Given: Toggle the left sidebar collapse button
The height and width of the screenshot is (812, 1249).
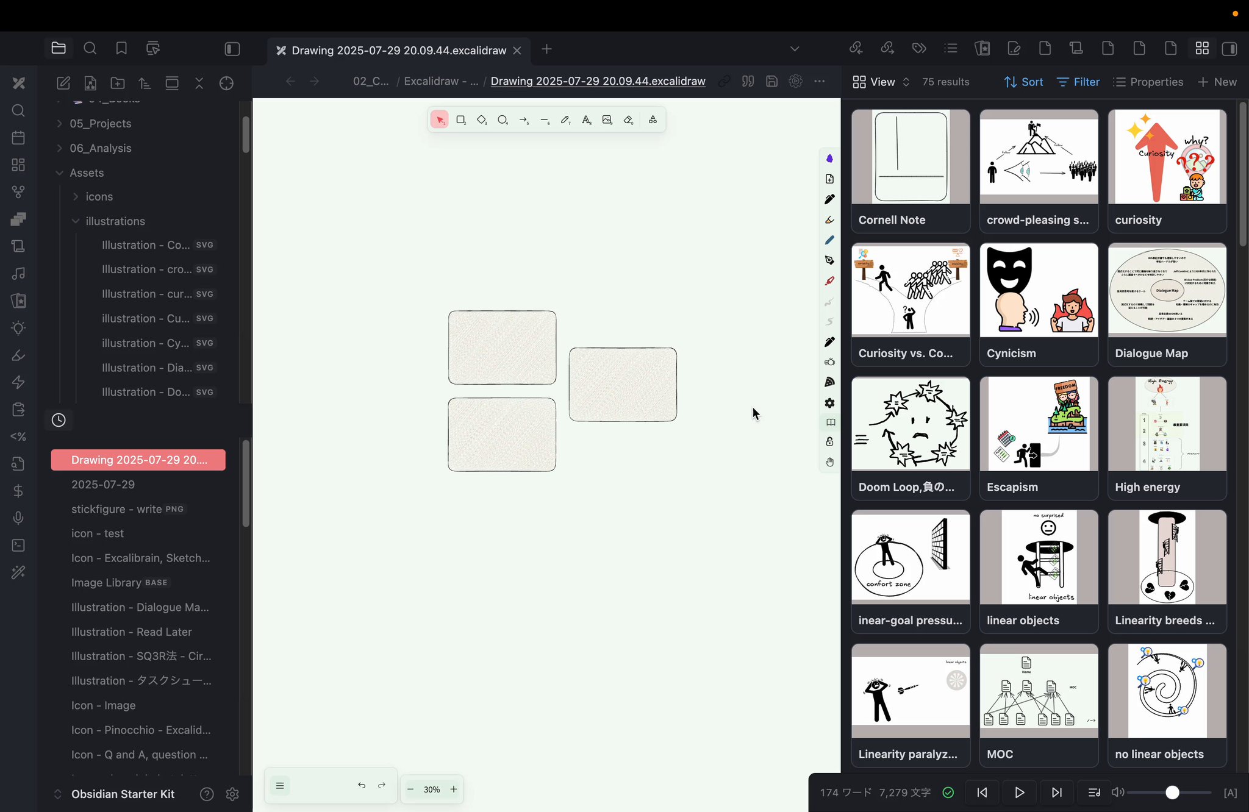Looking at the screenshot, I should pos(232,49).
